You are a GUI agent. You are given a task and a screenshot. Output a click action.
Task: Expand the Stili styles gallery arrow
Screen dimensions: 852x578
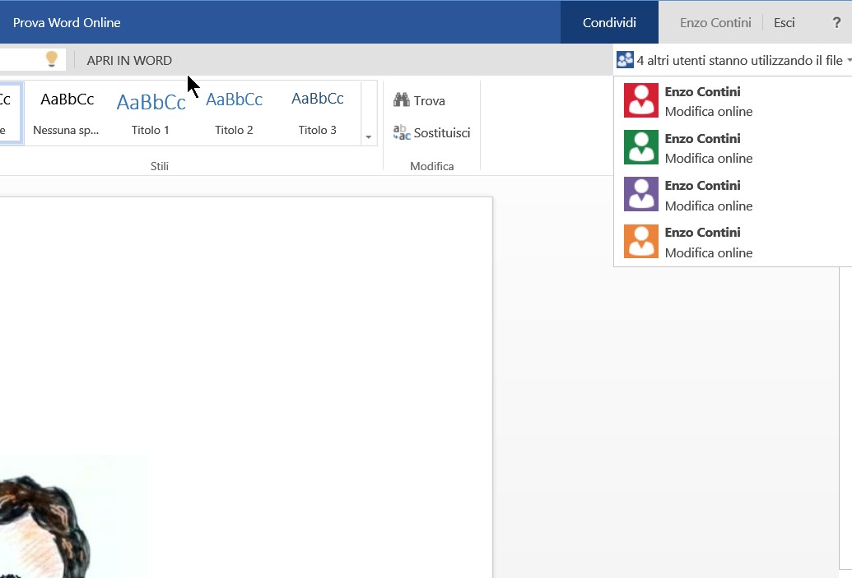[369, 136]
